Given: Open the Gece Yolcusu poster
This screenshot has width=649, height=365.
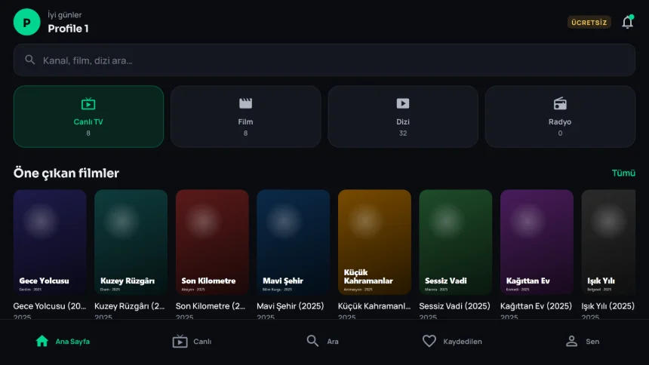Looking at the screenshot, I should pos(50,242).
